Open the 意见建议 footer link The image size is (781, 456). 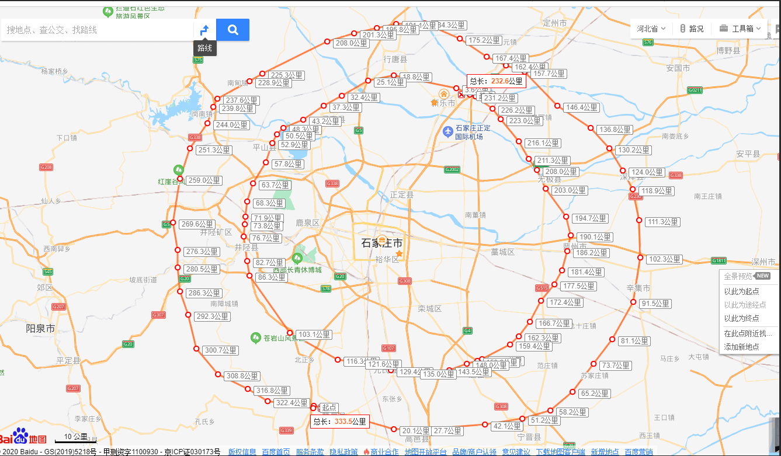point(516,452)
